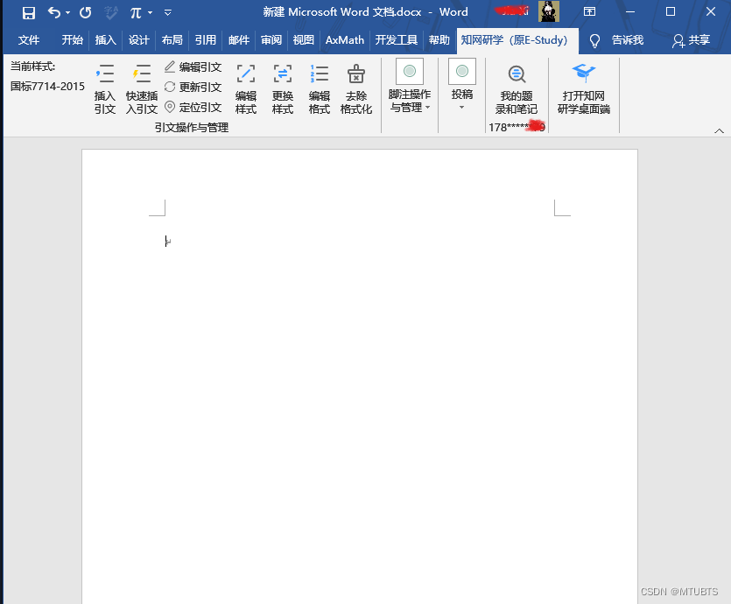Screen dimensions: 731x604
Task: Click the pi equation icon
Action: coord(136,12)
